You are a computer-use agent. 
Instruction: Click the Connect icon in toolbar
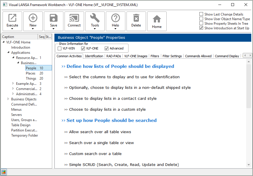[x=74, y=18]
